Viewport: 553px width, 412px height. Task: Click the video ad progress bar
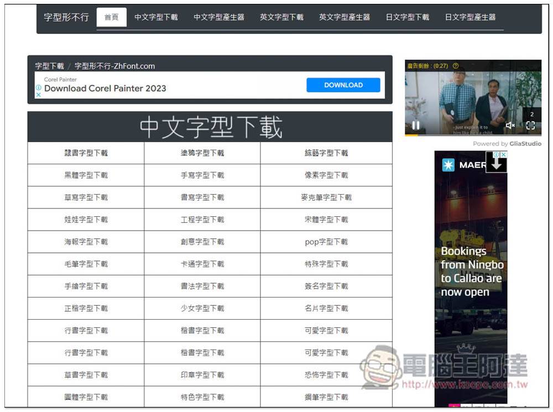tap(473, 135)
